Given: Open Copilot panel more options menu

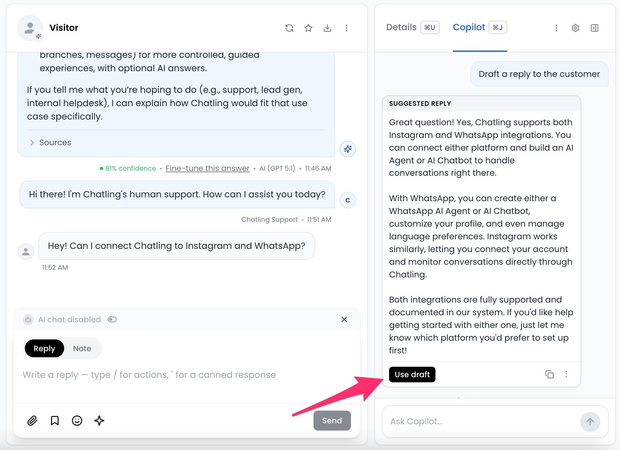Looking at the screenshot, I should (x=556, y=28).
